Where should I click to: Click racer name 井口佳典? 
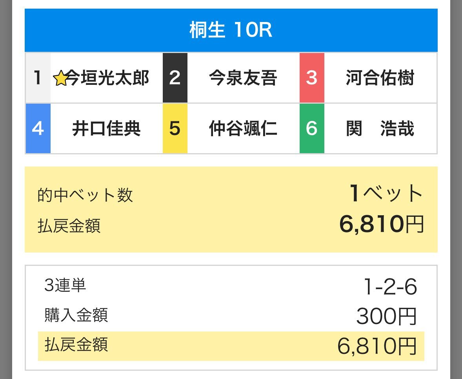tap(106, 128)
